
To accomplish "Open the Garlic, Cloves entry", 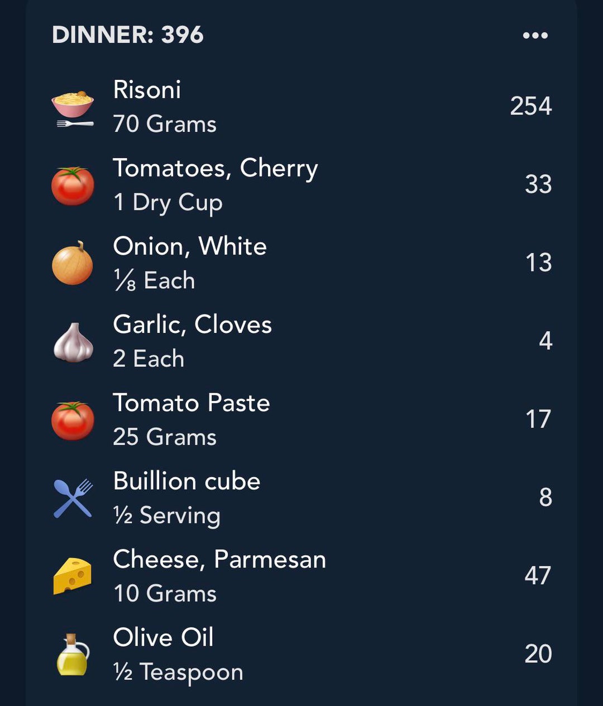I will (192, 325).
